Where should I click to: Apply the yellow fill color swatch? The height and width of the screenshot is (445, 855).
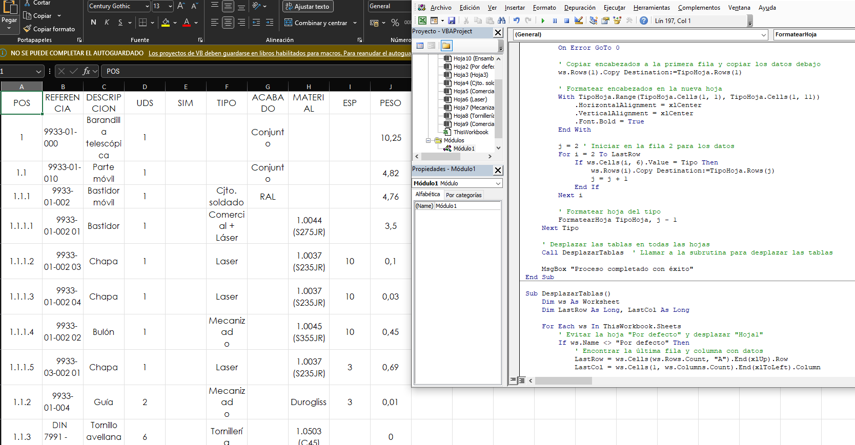(x=166, y=23)
